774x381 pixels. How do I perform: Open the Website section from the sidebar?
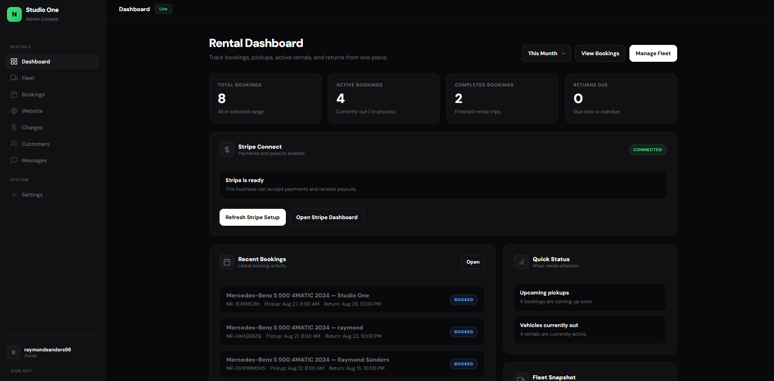52,111
